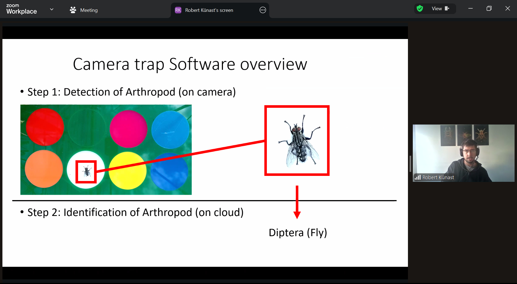Click the layout icon beside View
This screenshot has width=517, height=284.
[x=447, y=9]
